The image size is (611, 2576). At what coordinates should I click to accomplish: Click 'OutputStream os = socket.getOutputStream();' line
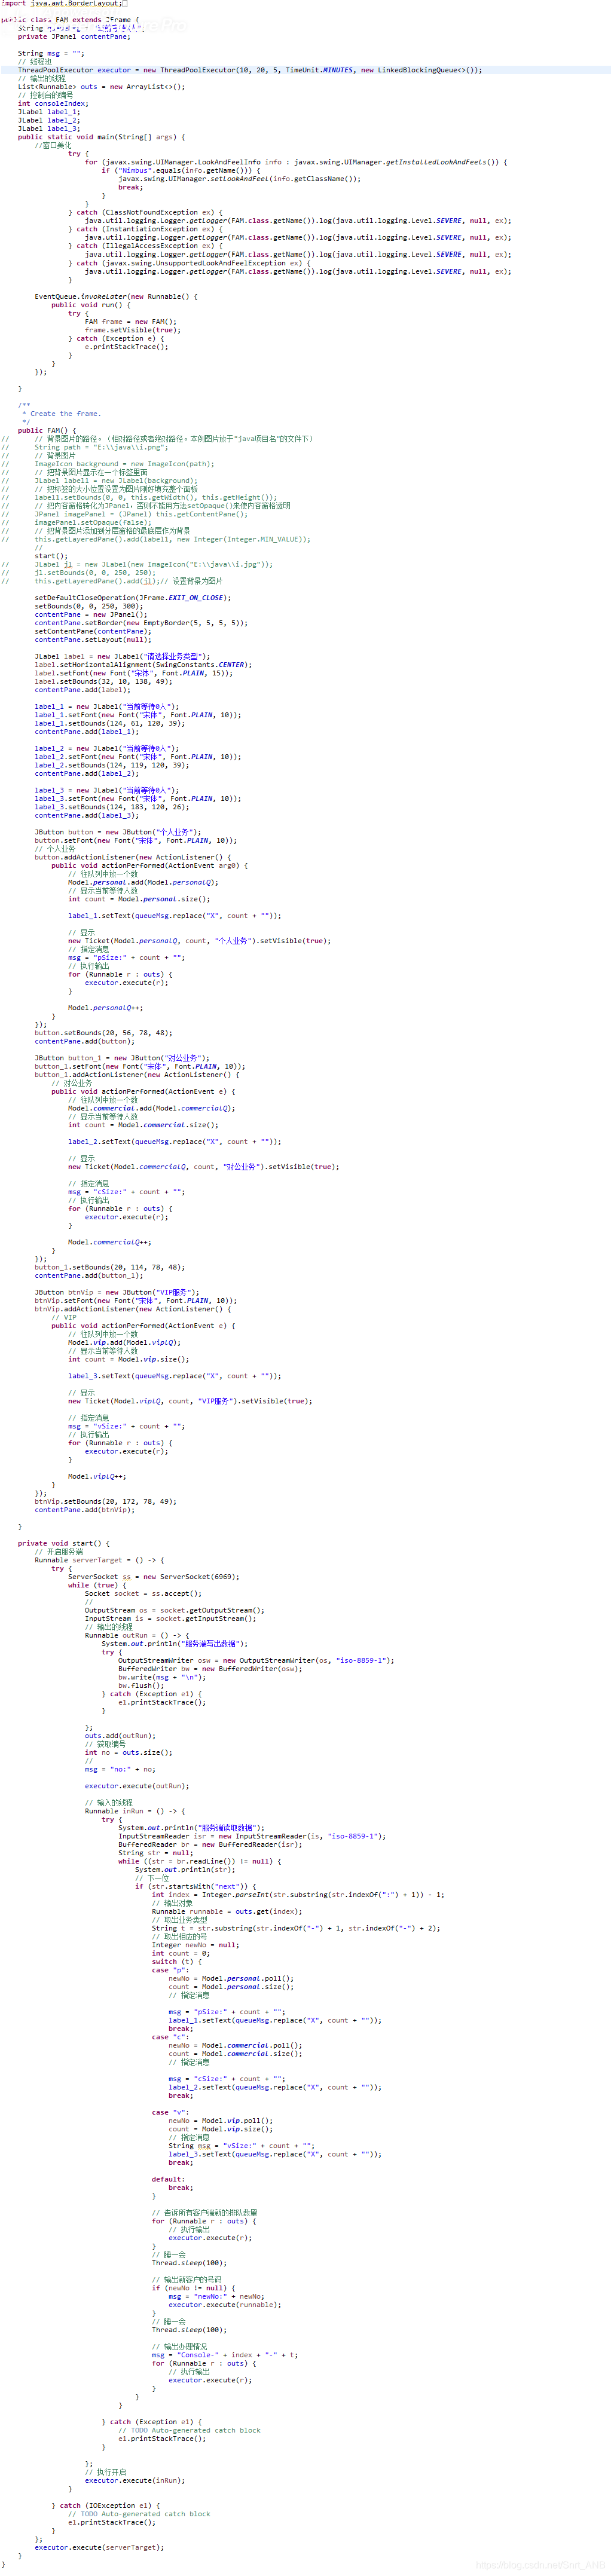(x=175, y=1610)
